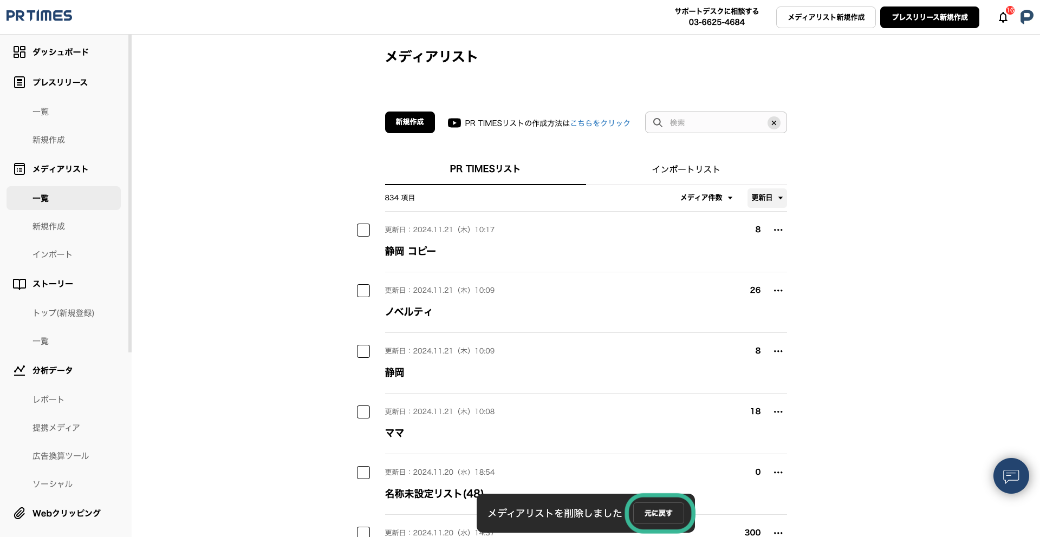Screen dimensions: 1040x537
Task: Click into the 検索 search field
Action: pos(715,123)
